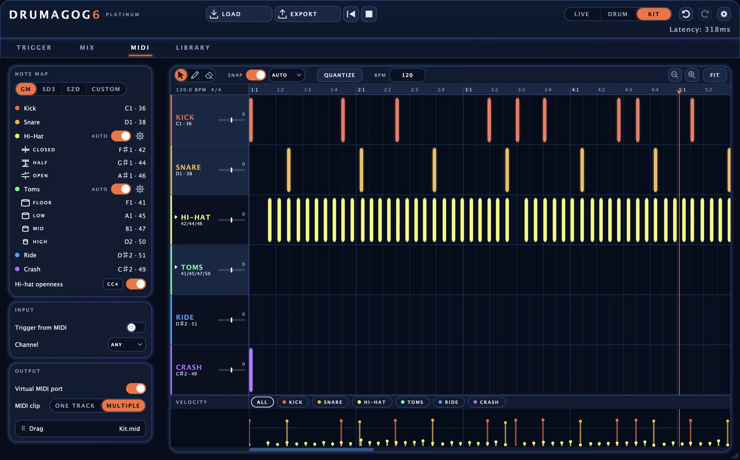Click the yellow Snare color dot
Screen dimensions: 740x460
pos(17,122)
